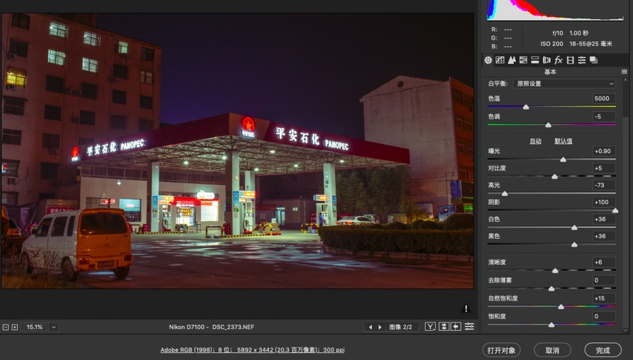The height and width of the screenshot is (360, 633).
Task: Adjust the 色调 tint slider handle
Action: pyautogui.click(x=549, y=125)
